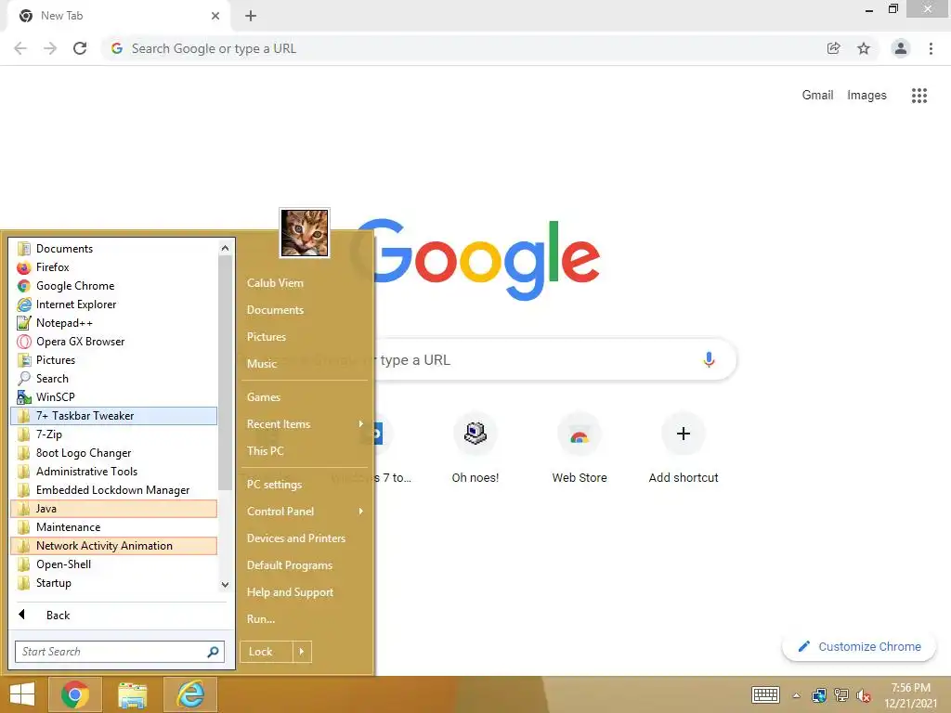This screenshot has width=951, height=713.
Task: Open a new Chrome tab
Action: pos(251,16)
